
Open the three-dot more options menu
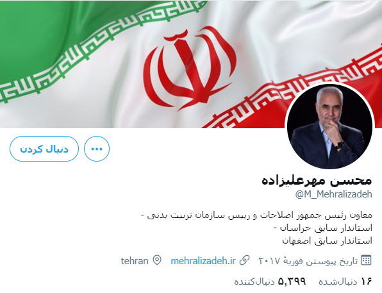coord(97,149)
